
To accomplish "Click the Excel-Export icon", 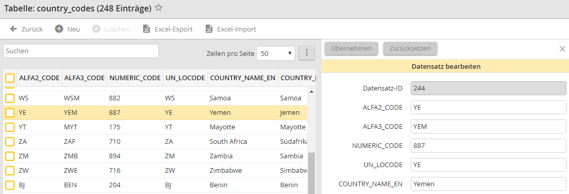I will pos(146,29).
